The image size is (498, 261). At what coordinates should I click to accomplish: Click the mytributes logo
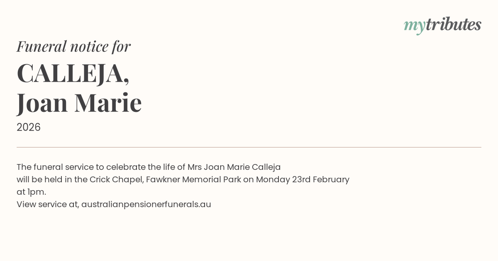pos(442,25)
